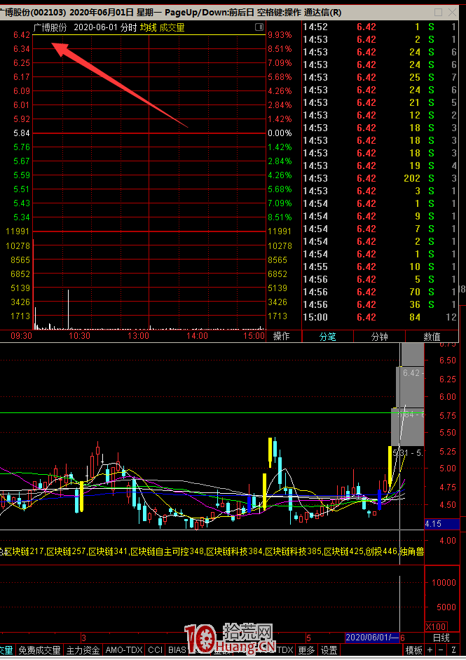Screen dimensions: 466x660
Task: Toggle the side panel icon in intraday chart header
Action: point(259,27)
